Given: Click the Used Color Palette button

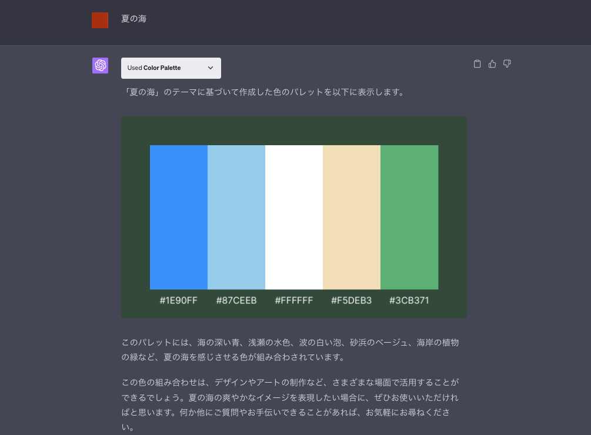Looking at the screenshot, I should tap(171, 68).
